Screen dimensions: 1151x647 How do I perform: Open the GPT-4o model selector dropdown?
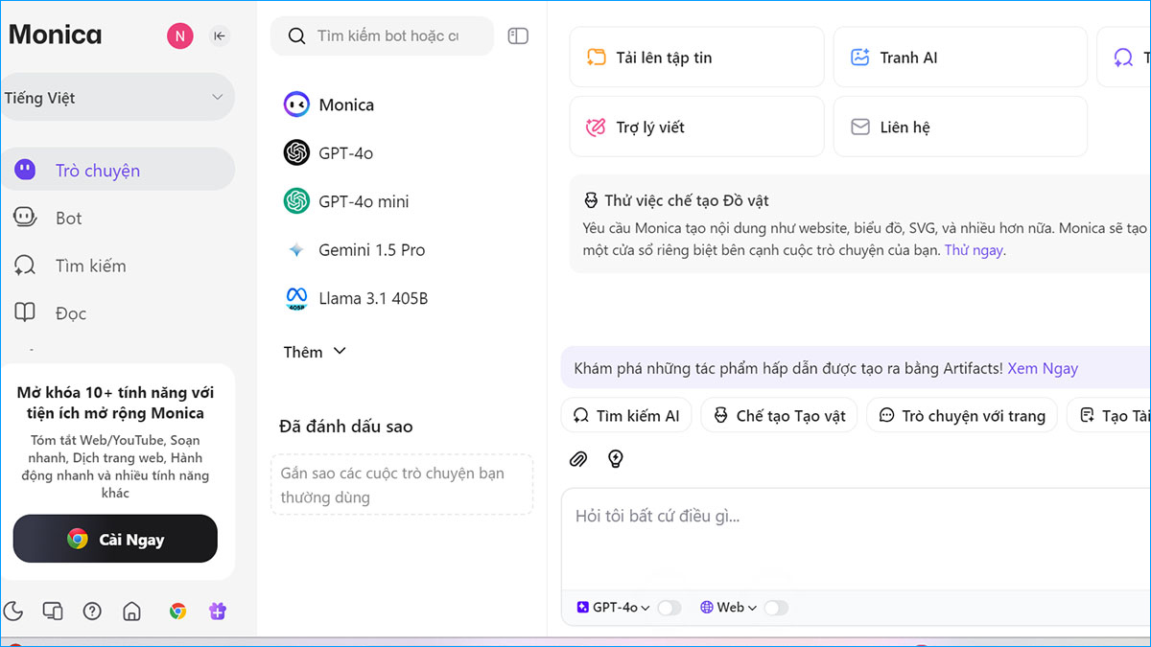(614, 608)
